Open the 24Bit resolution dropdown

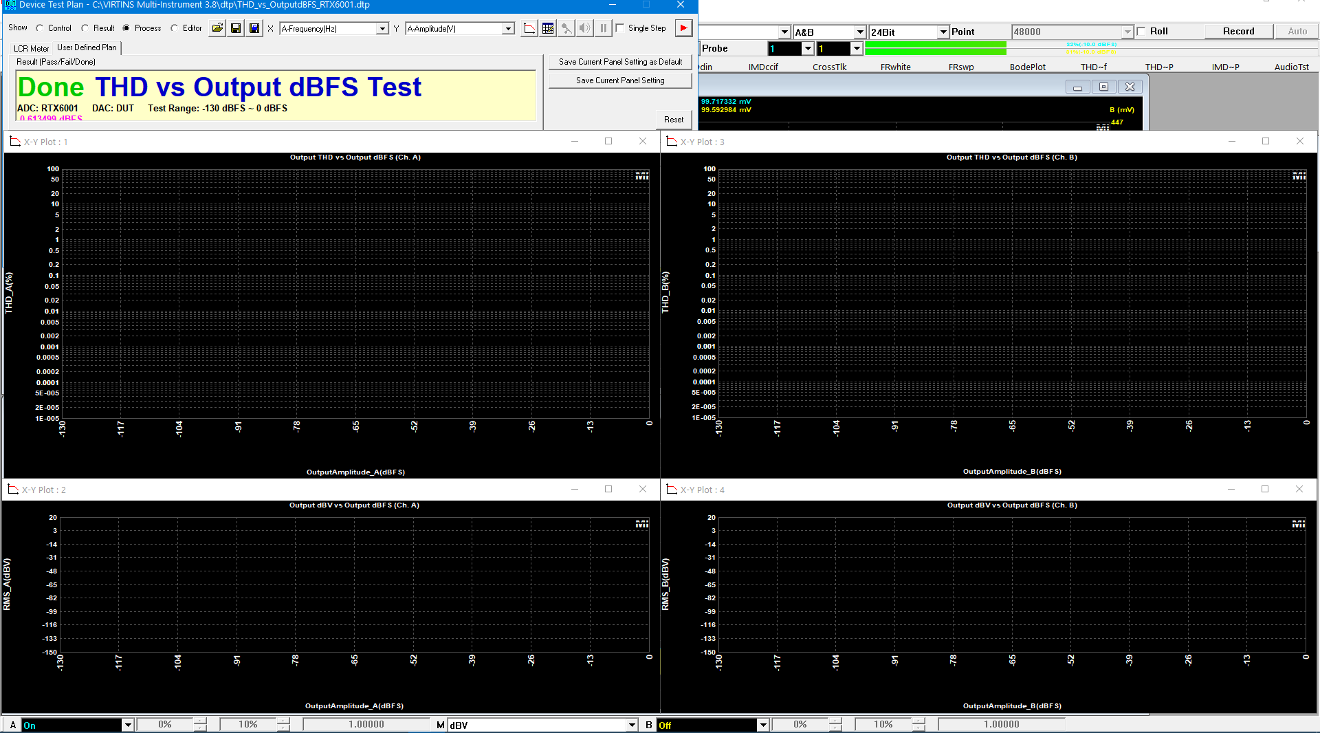(x=943, y=32)
